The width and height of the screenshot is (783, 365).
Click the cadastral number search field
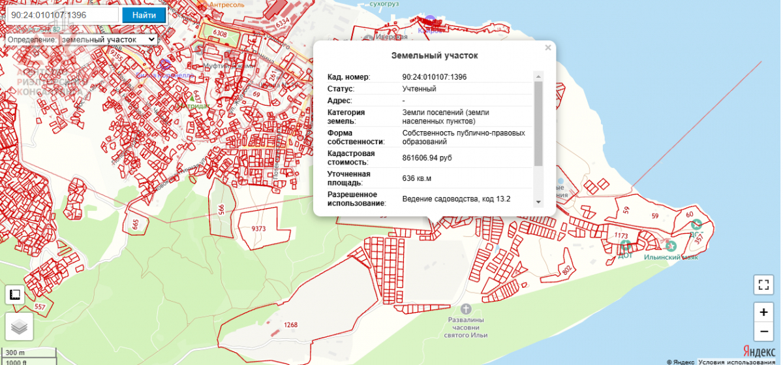tap(61, 15)
